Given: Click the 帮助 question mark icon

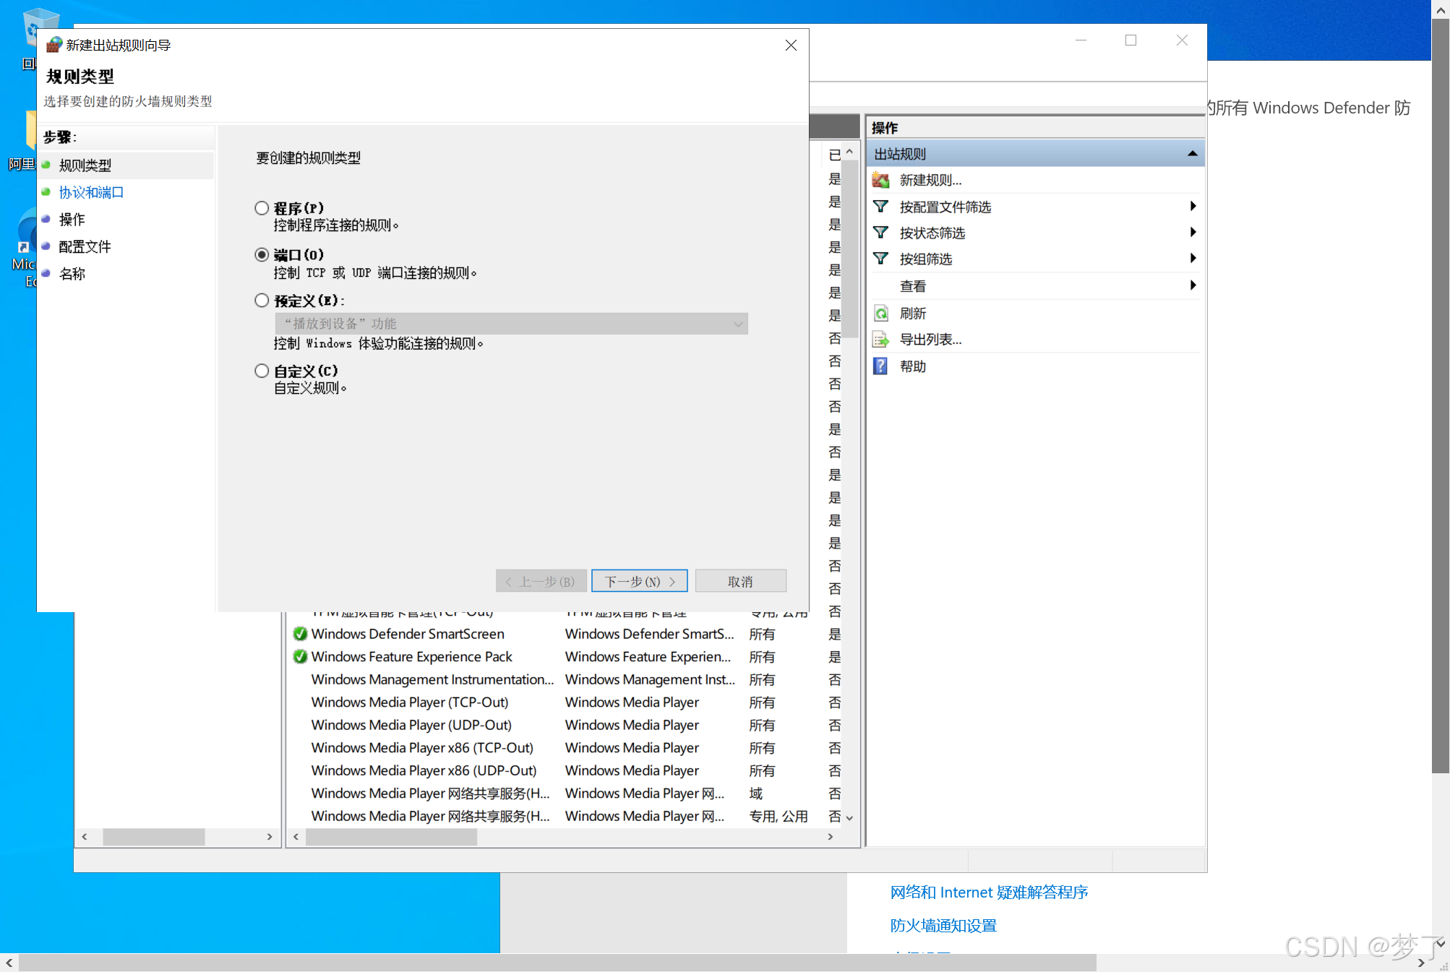Looking at the screenshot, I should [x=880, y=366].
